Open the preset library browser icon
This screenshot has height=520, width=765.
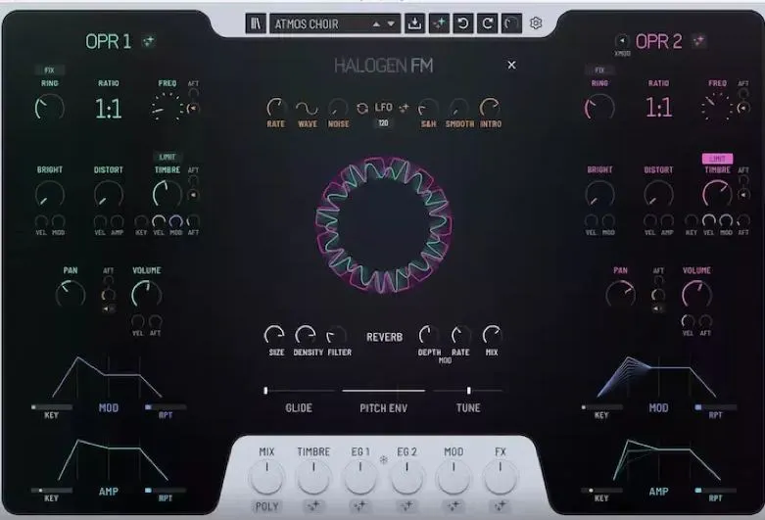pyautogui.click(x=256, y=24)
